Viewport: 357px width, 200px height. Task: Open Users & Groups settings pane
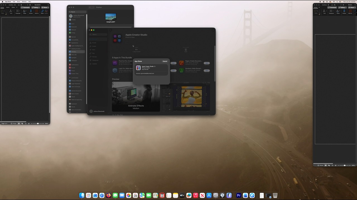(77, 87)
